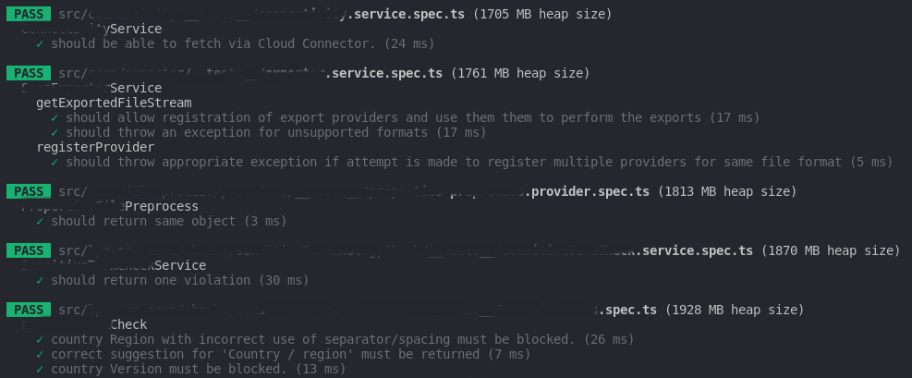The width and height of the screenshot is (912, 378).
Task: Click checkmark next to 'should return same object'
Action: pos(40,221)
